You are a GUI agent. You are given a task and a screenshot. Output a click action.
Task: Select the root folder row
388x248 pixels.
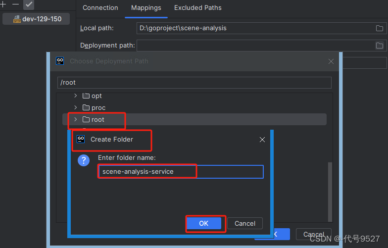point(194,119)
